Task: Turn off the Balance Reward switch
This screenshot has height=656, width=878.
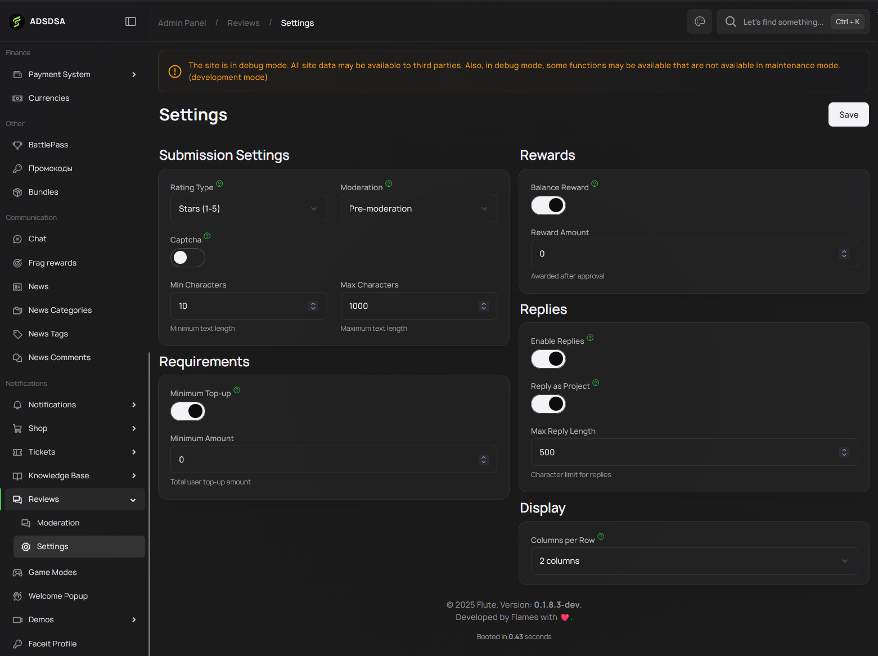Action: point(548,205)
